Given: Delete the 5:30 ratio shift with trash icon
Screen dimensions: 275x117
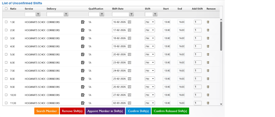Looking at the screenshot, I should click(208, 54).
